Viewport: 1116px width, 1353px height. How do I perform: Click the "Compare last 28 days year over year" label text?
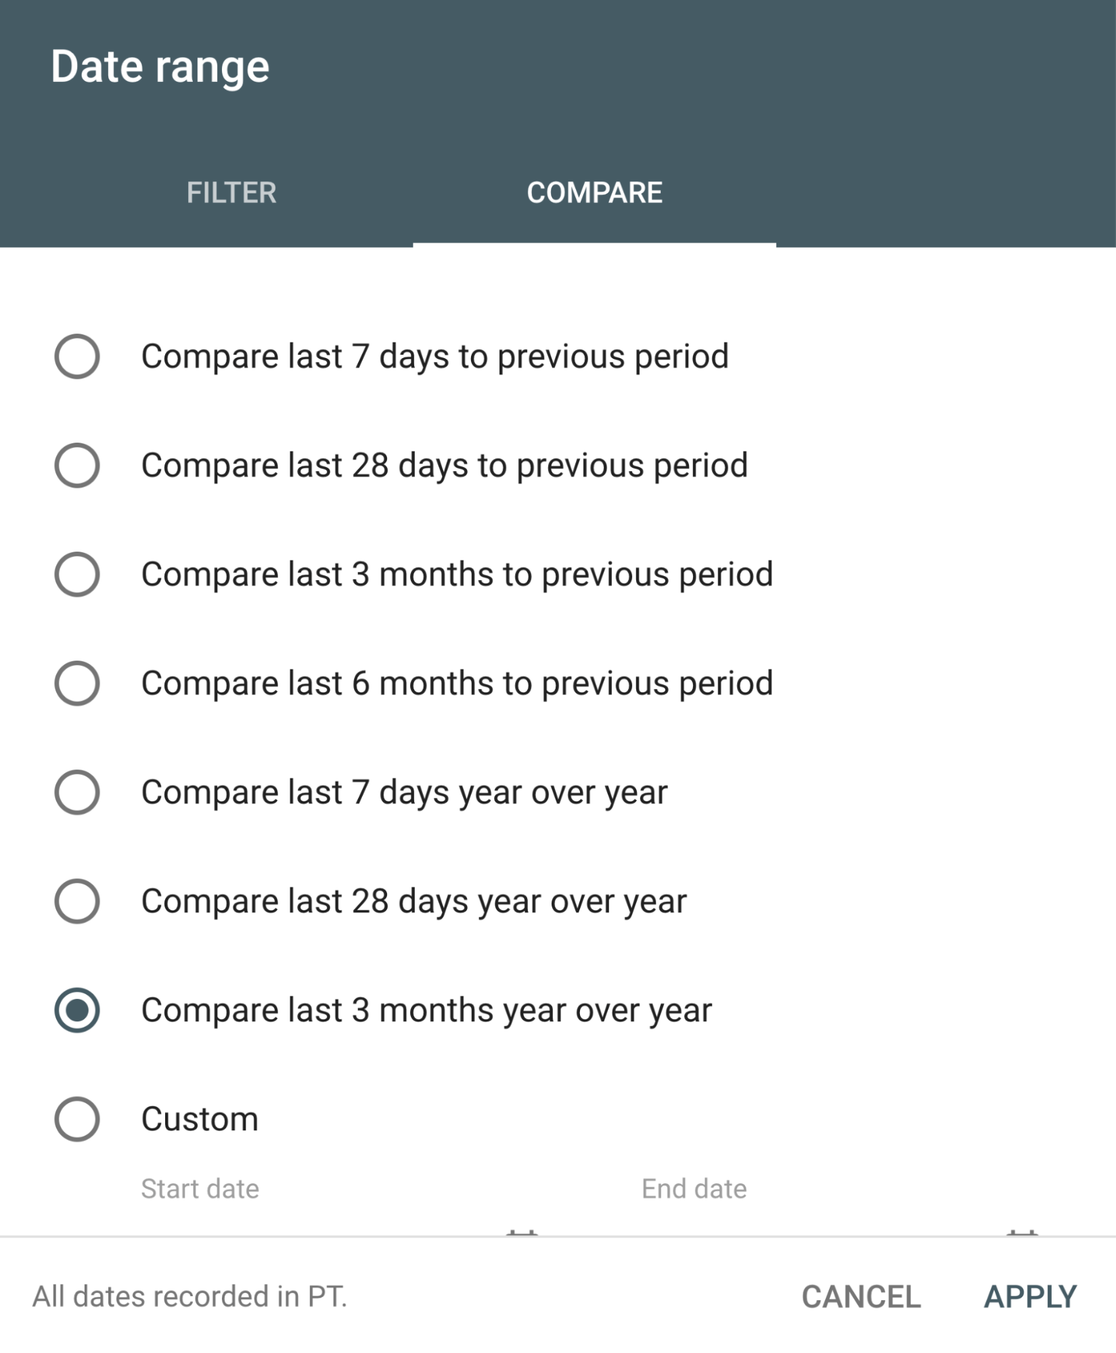point(414,901)
